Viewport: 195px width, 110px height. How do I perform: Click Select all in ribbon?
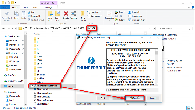point(134,12)
